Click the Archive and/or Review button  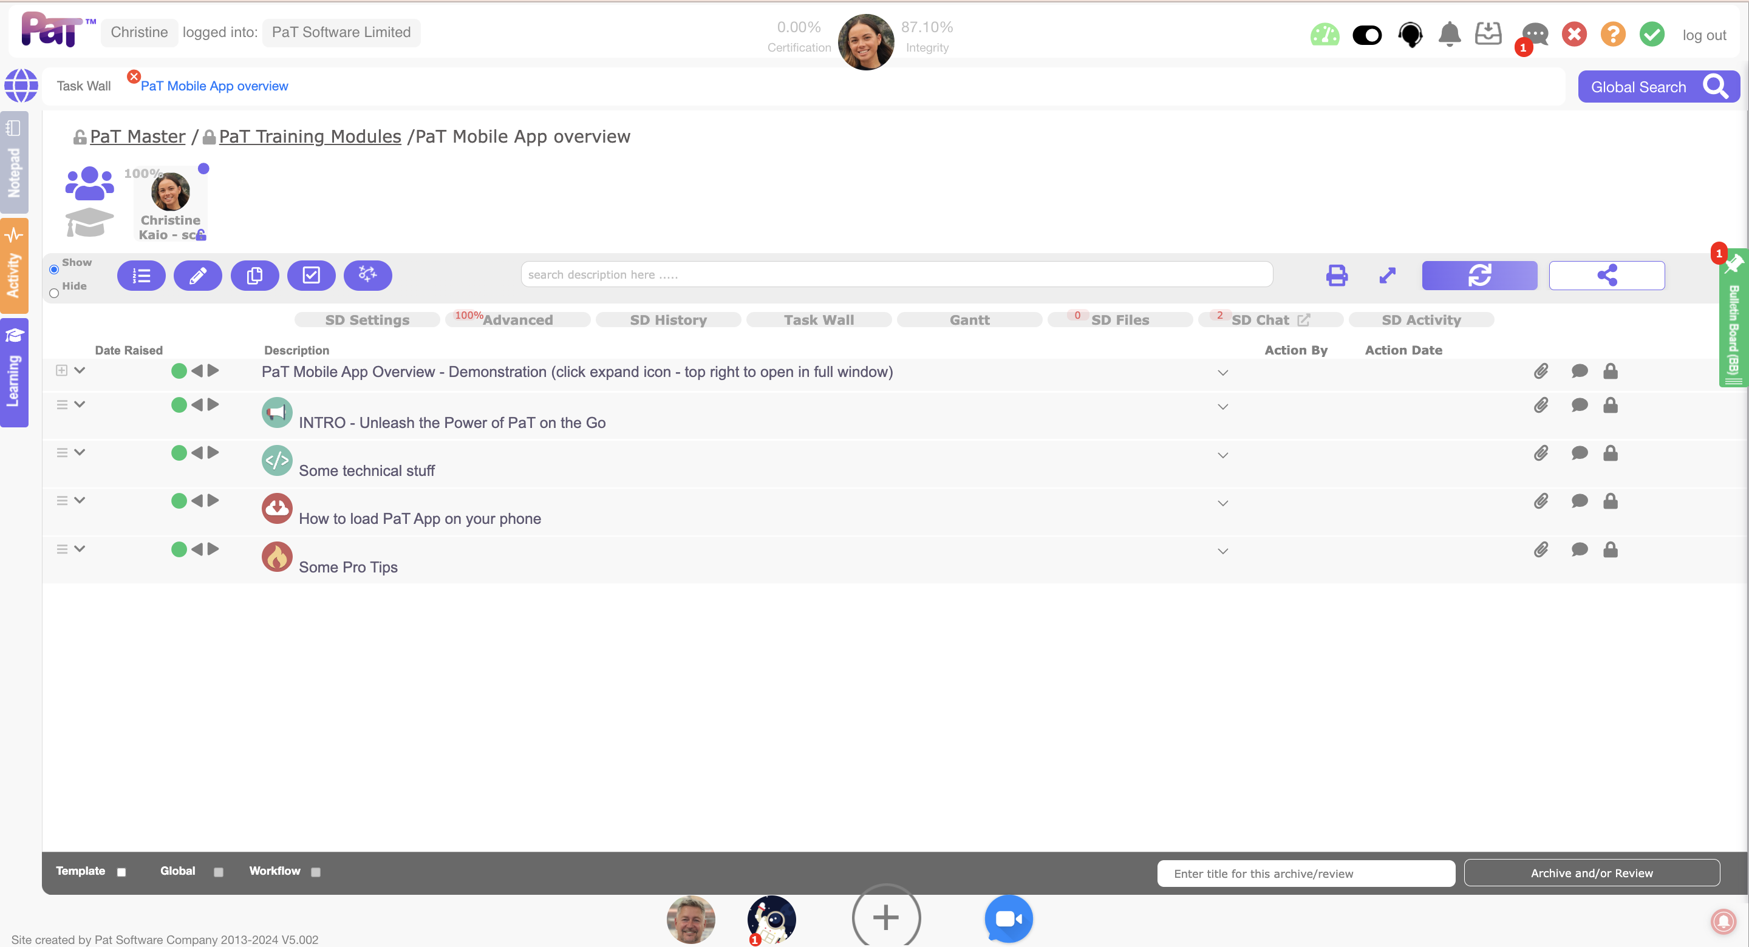pos(1591,873)
